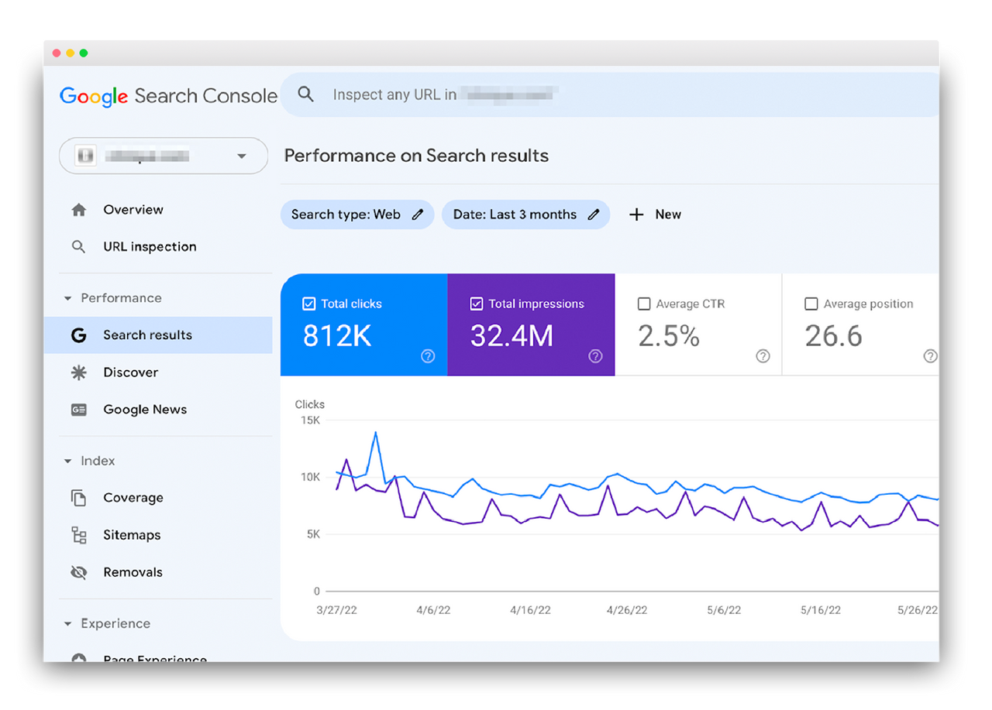Image resolution: width=992 pixels, height=710 pixels.
Task: Edit the Search type: Web filter
Action: [x=357, y=214]
